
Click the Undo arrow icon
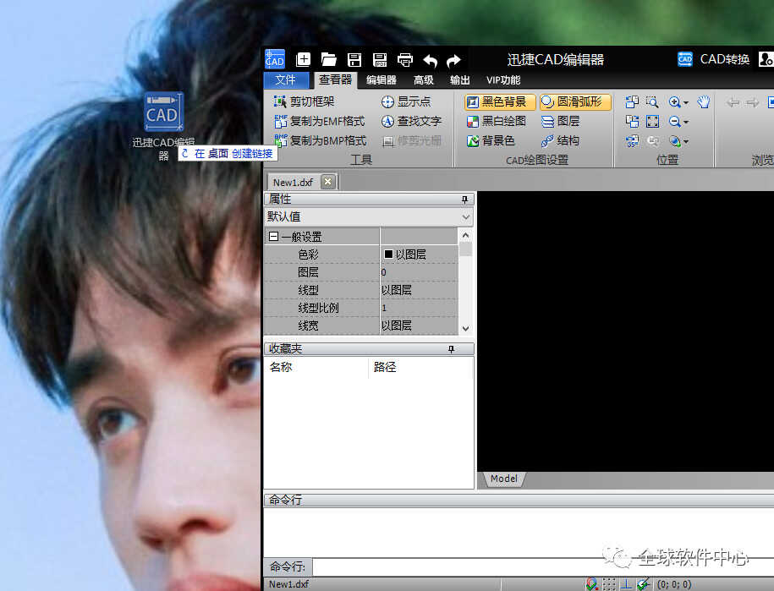[431, 60]
